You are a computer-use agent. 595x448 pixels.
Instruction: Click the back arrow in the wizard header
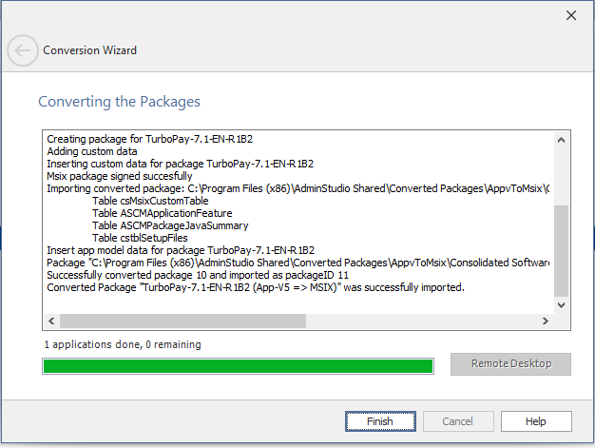pyautogui.click(x=23, y=50)
